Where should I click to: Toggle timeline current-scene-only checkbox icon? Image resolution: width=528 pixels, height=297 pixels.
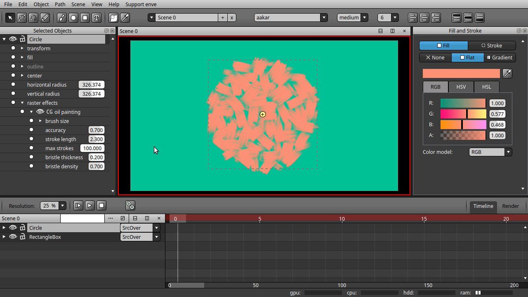123,218
